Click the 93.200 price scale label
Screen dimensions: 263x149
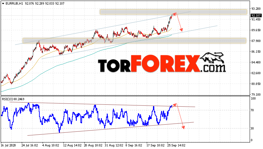pos(256,9)
